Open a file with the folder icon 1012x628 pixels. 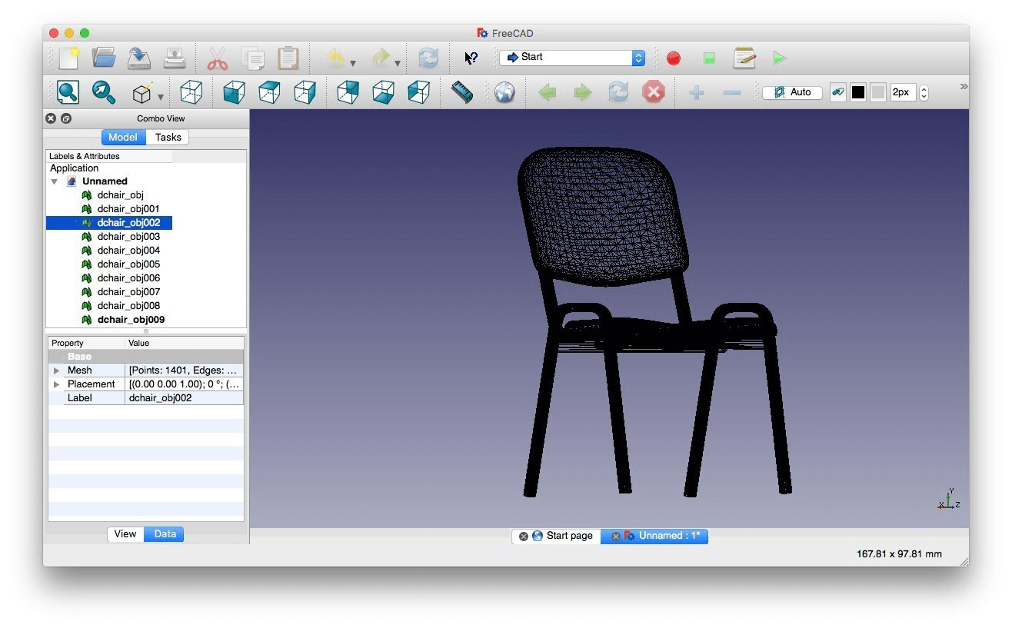[x=104, y=58]
